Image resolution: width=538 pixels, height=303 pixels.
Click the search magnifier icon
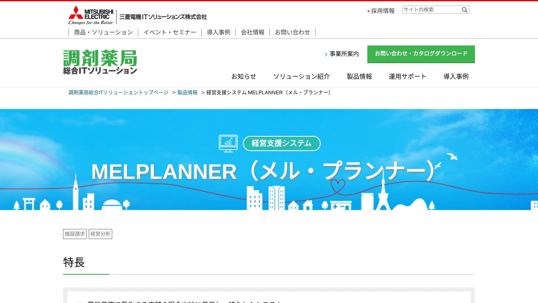pos(465,9)
